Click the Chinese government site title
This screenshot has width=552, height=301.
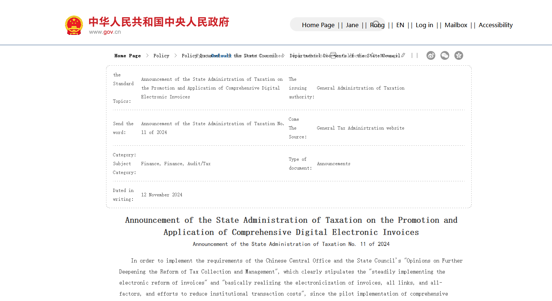(159, 22)
